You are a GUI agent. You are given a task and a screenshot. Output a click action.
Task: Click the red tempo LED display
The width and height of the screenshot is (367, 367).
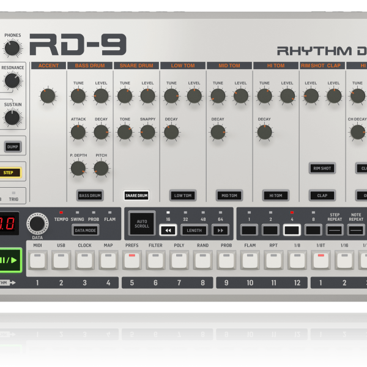9,223
